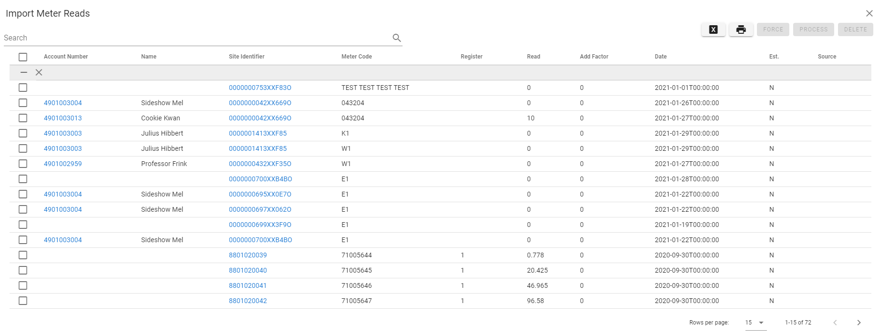Sort by Account Number column header

(x=66, y=57)
